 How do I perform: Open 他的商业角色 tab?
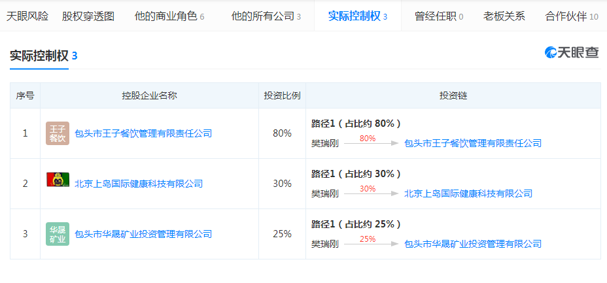169,16
